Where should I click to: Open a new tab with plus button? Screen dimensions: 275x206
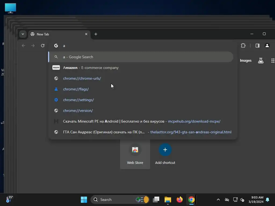pyautogui.click(x=96, y=34)
